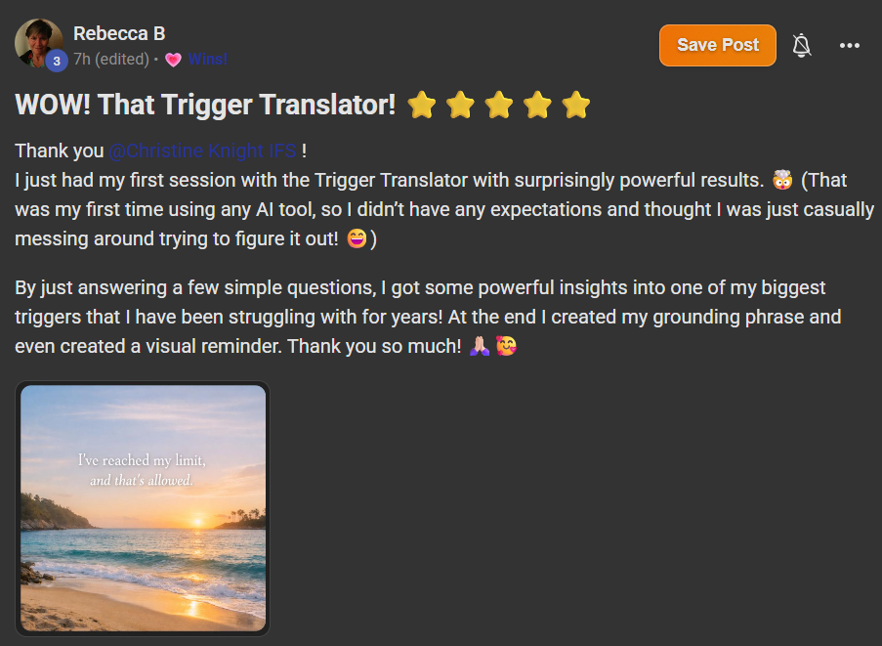Viewport: 882px width, 646px height.
Task: Toggle the post notification bell
Action: point(802,45)
